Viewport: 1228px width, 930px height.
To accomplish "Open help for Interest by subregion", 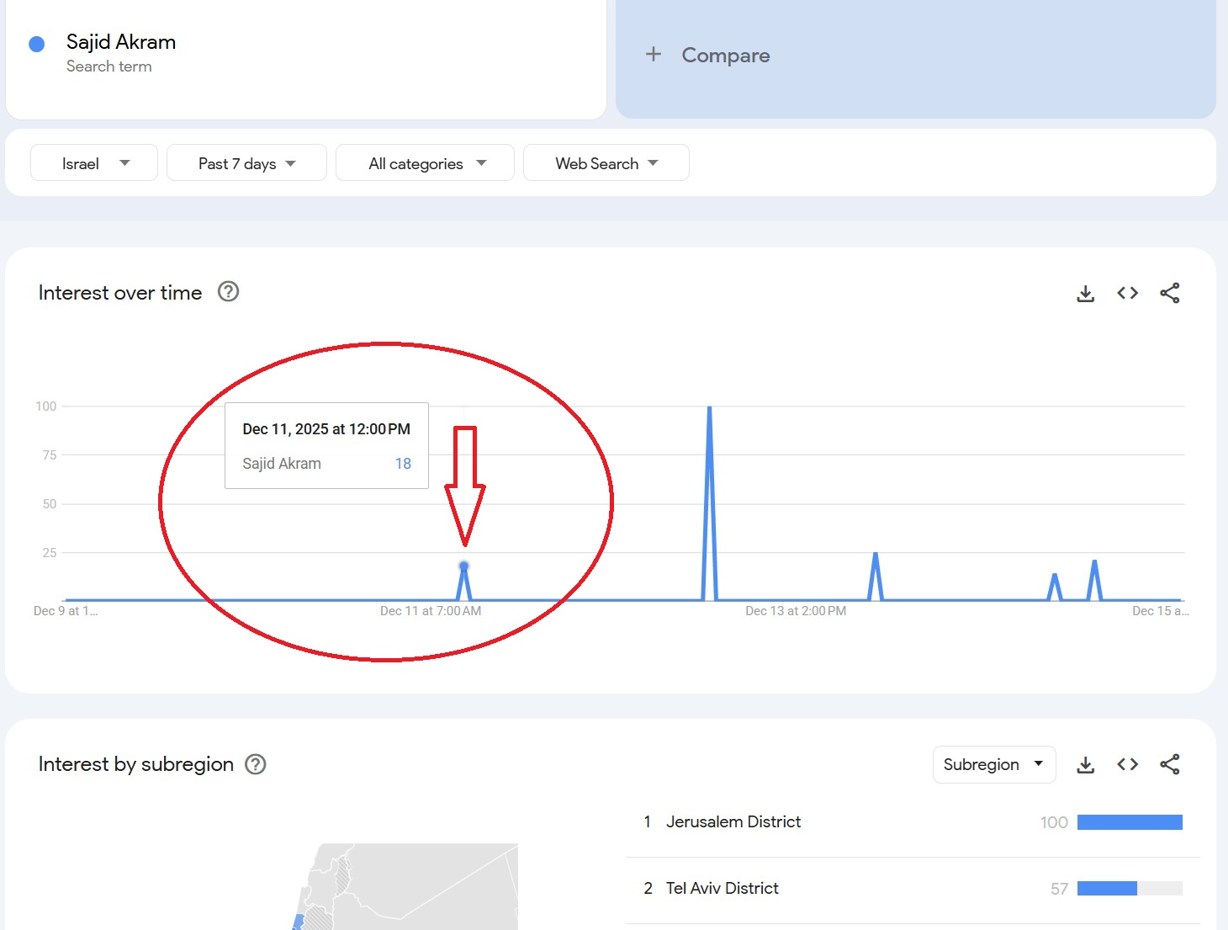I will pyautogui.click(x=256, y=764).
